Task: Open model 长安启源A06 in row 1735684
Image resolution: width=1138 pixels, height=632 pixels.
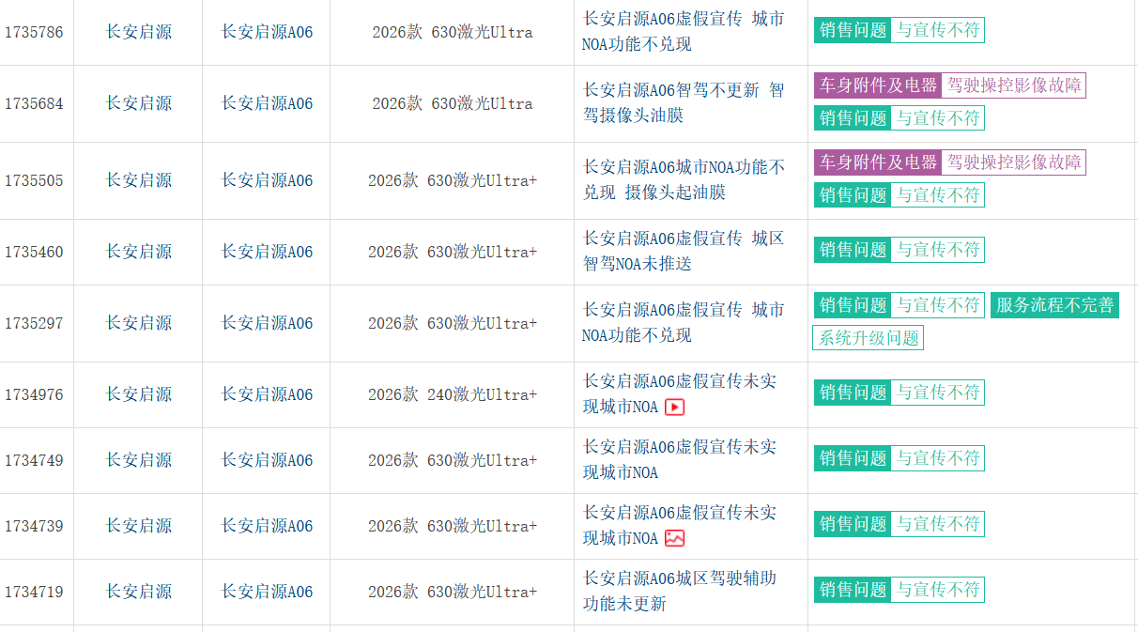Action: tap(267, 103)
